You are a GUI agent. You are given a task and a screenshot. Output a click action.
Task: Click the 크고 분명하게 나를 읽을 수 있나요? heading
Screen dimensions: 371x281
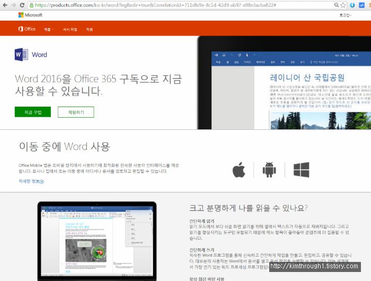[248, 208]
